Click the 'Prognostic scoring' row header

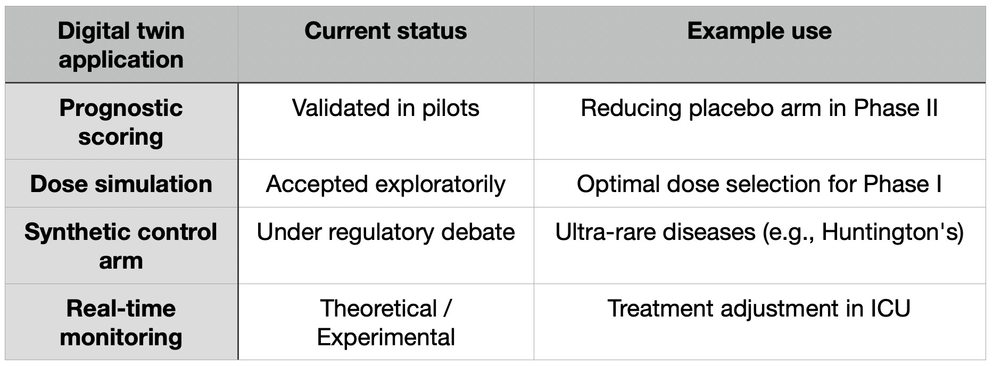121,121
